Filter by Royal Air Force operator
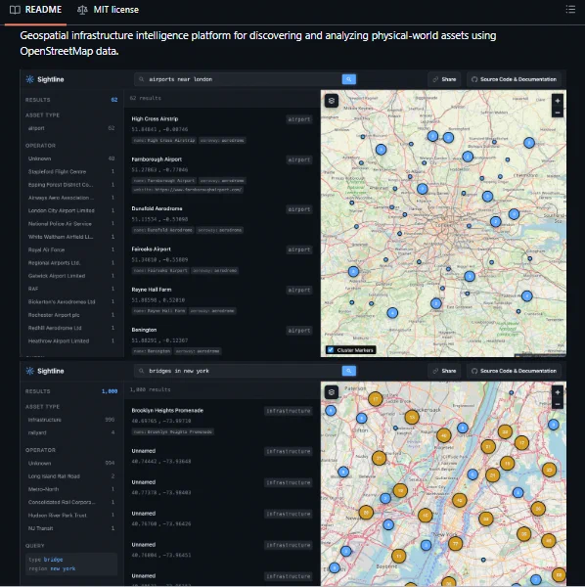 [x=71, y=249]
